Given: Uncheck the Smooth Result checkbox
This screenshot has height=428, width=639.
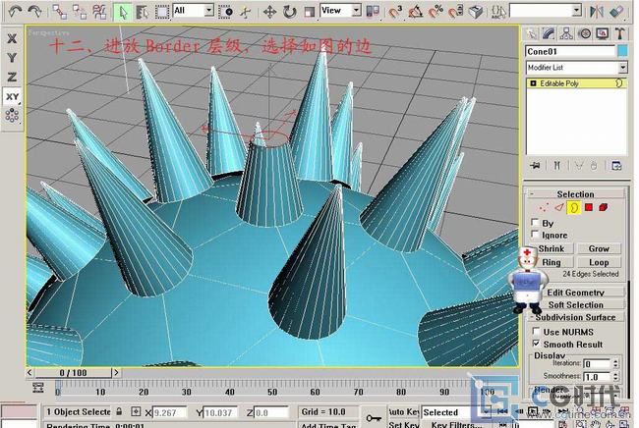Looking at the screenshot, I should pyautogui.click(x=537, y=344).
